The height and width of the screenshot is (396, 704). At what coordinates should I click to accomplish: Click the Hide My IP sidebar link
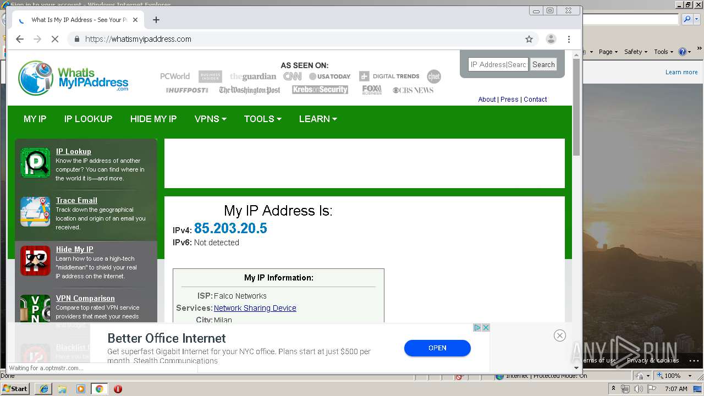pyautogui.click(x=74, y=250)
